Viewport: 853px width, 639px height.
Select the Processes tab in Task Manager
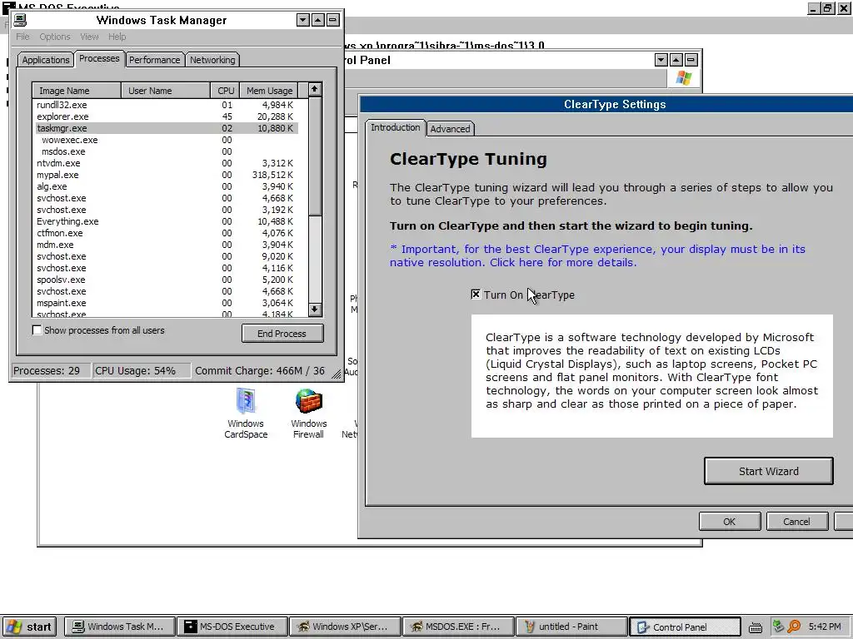click(x=99, y=58)
